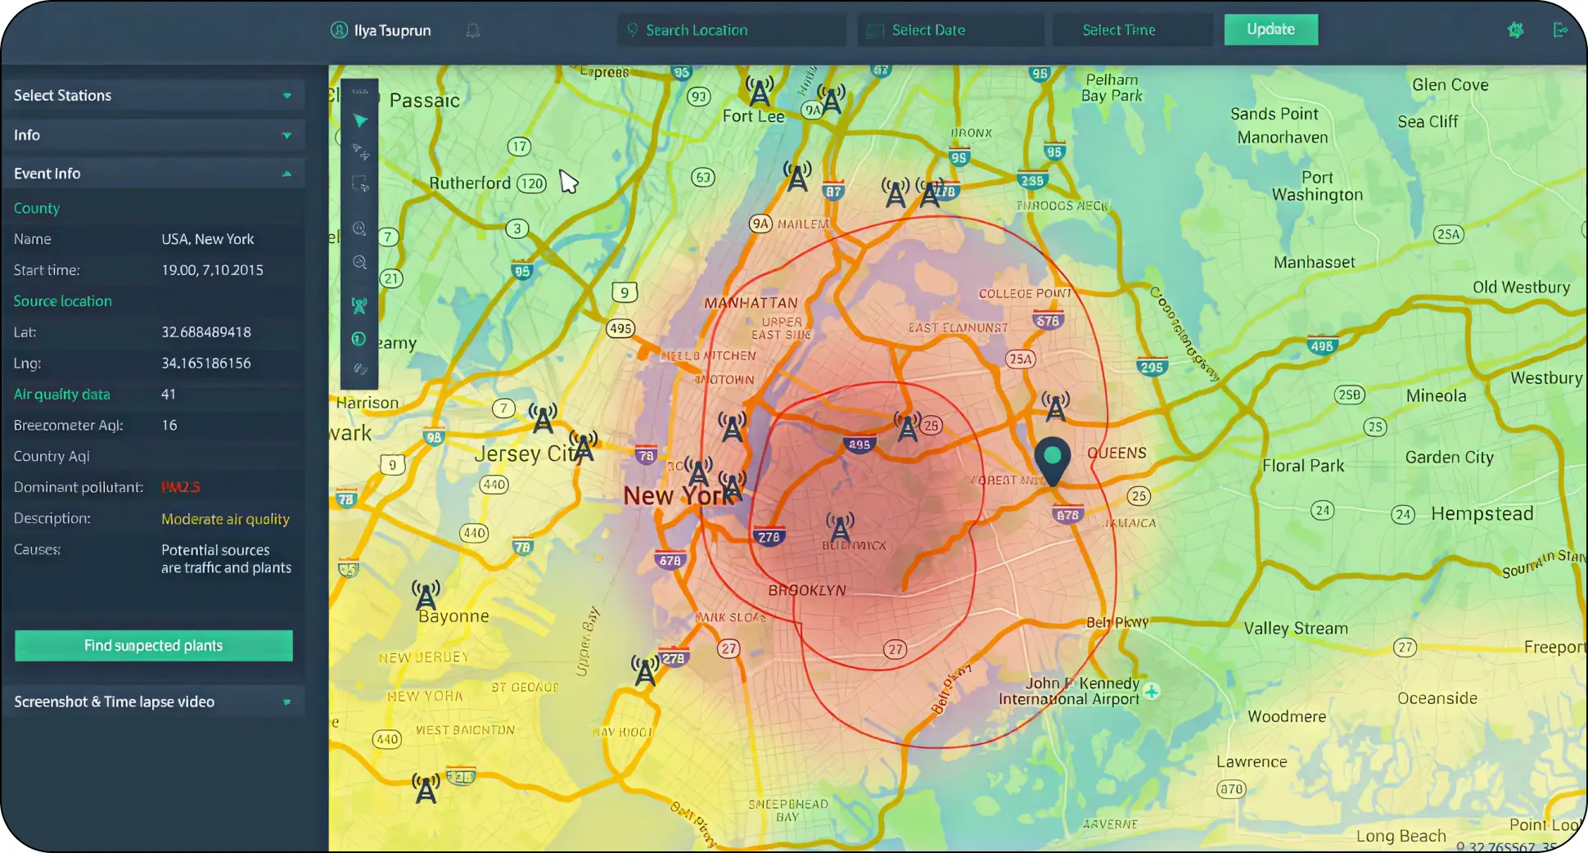Click the Search Location field
Viewport: 1588px width, 853px height.
point(731,30)
